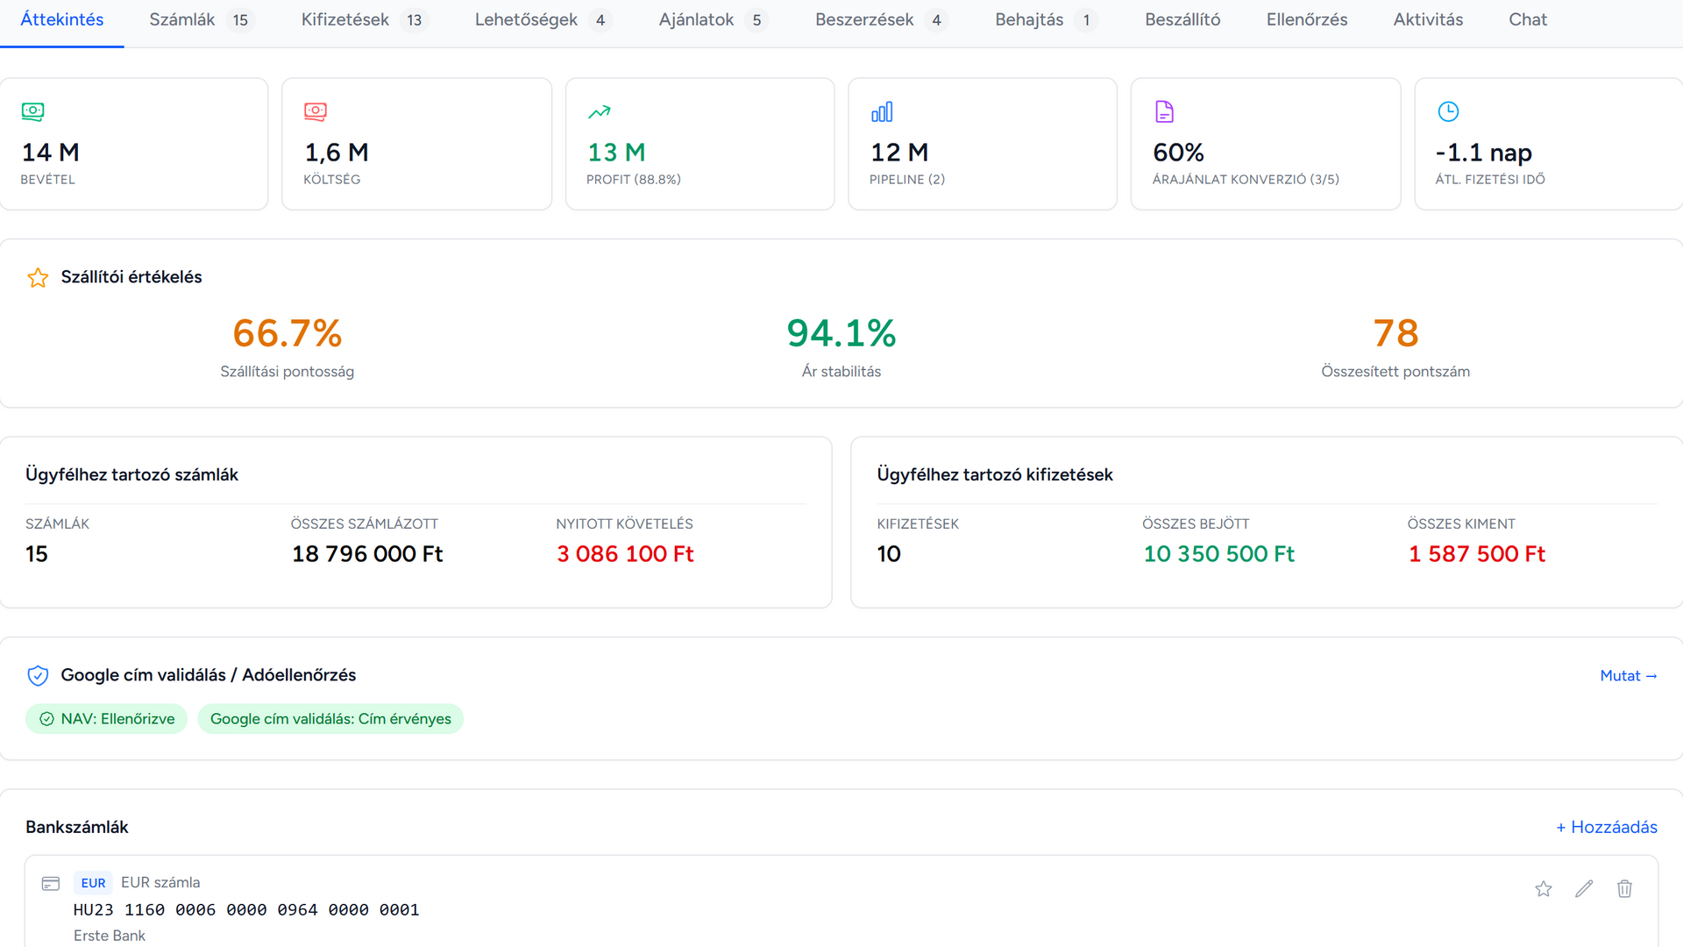1683x947 pixels.
Task: Open the Beszállító tab
Action: coord(1182,20)
